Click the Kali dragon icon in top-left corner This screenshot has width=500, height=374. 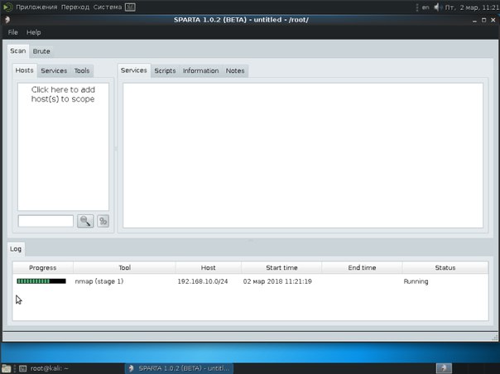7,7
